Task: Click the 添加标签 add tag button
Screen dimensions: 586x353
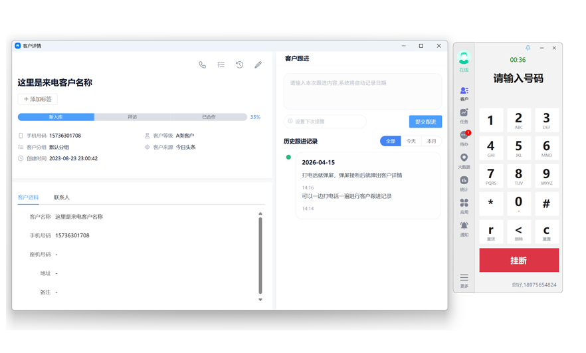Action: 37,99
